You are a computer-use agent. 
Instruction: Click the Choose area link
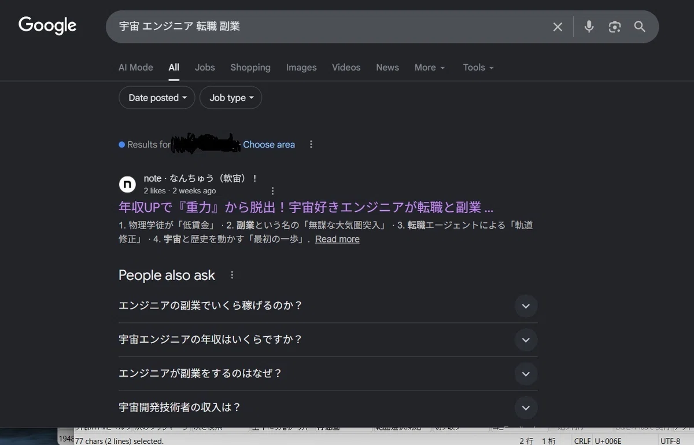(x=269, y=145)
